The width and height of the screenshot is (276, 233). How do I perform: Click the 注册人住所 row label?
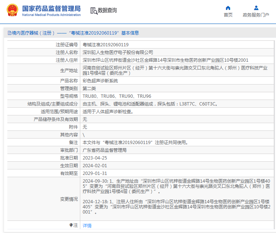[67, 60]
